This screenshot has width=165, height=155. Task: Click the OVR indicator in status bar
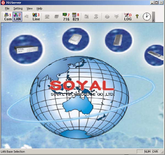click(155, 152)
